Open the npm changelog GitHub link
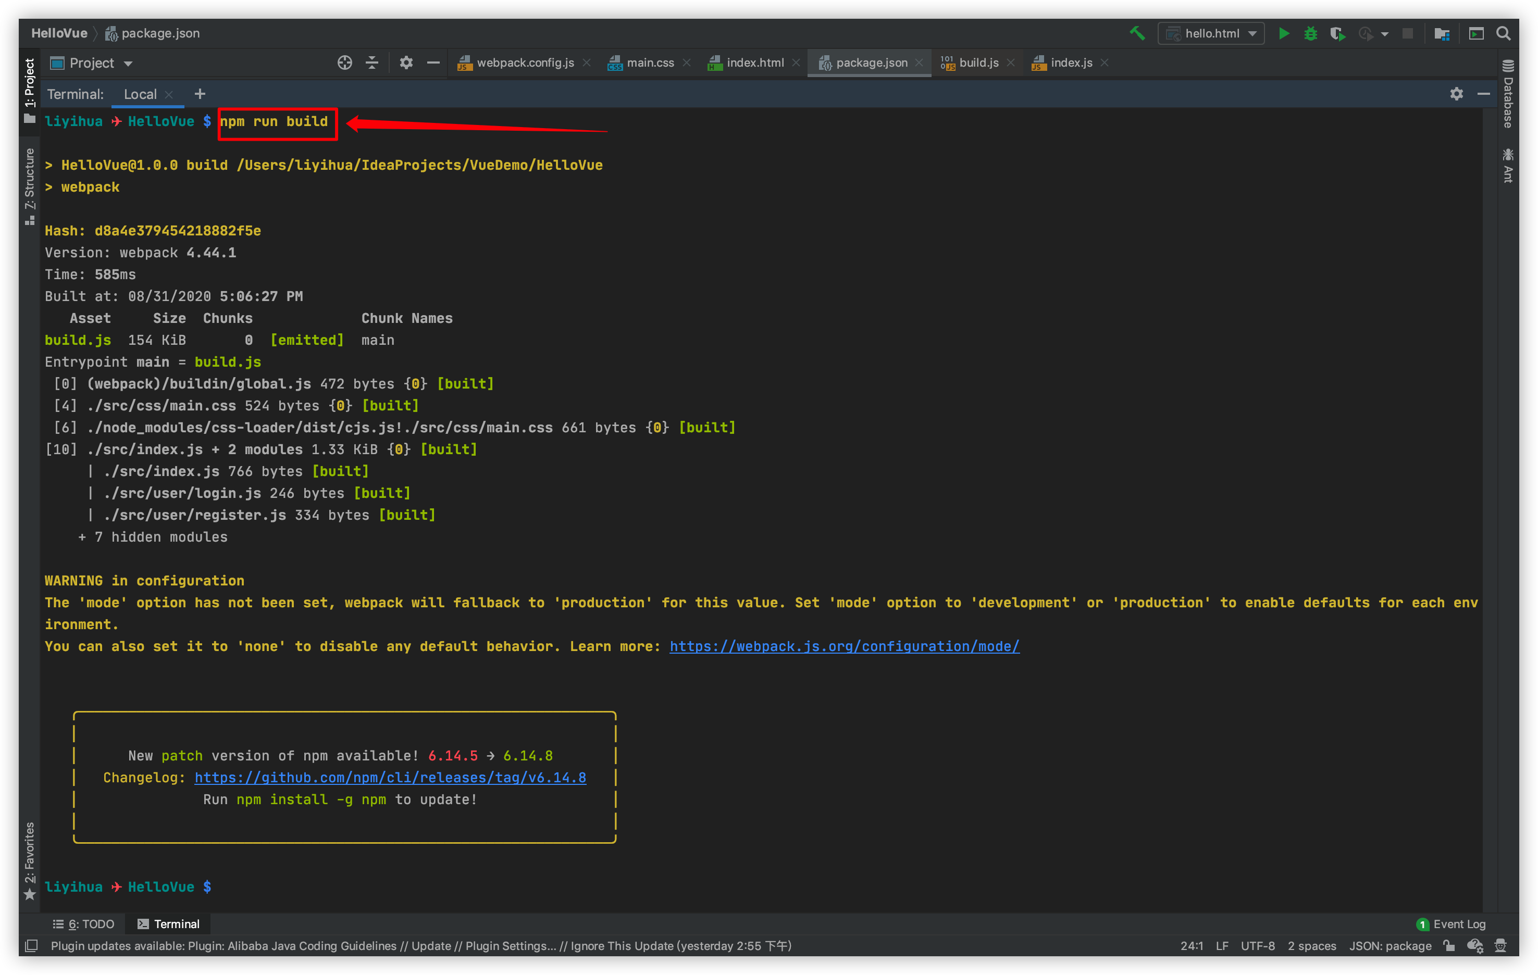Viewport: 1538px width, 975px height. point(390,778)
